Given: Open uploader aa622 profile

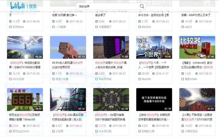Looking at the screenshot, I should (x=188, y=27).
